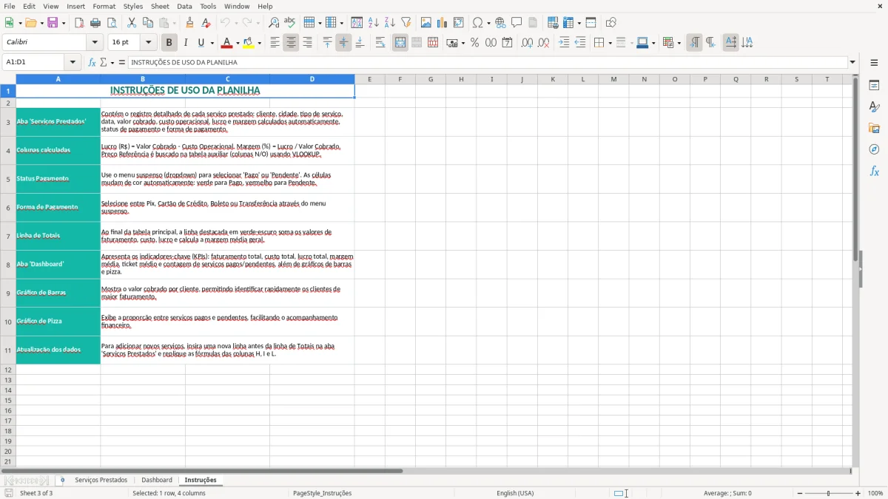Open the Format menu
Screen dimensions: 888x499
[104, 6]
